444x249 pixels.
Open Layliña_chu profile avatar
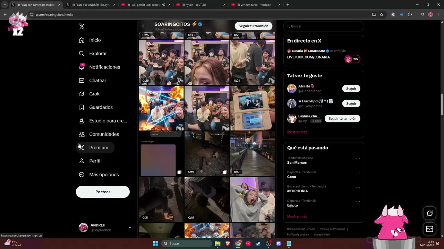coord(292,119)
